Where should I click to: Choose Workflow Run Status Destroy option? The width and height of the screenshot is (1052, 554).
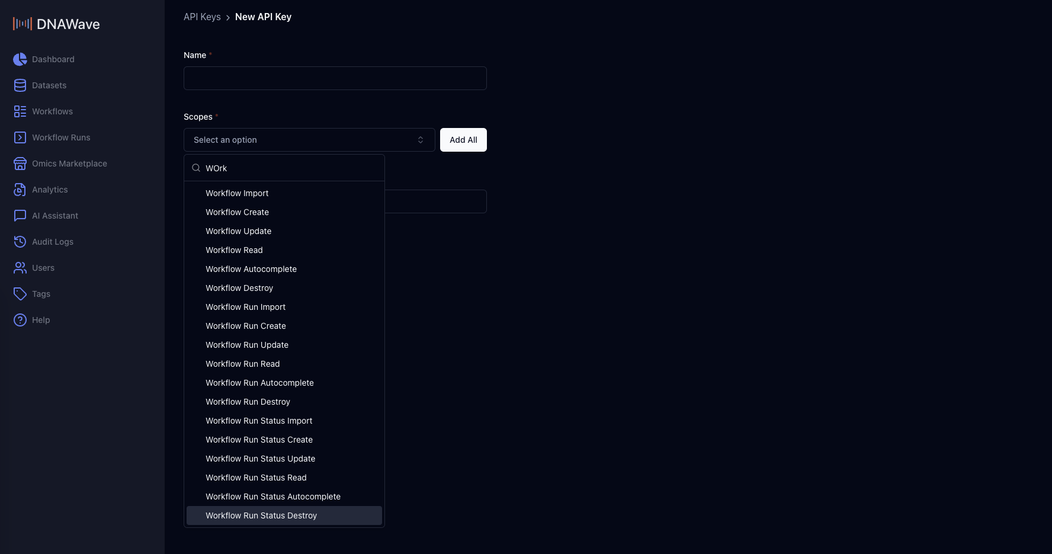tap(261, 515)
